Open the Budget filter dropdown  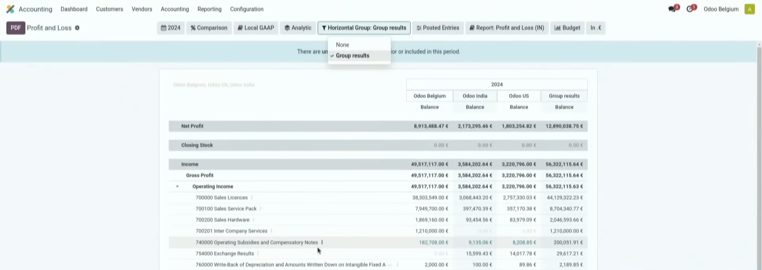click(567, 28)
